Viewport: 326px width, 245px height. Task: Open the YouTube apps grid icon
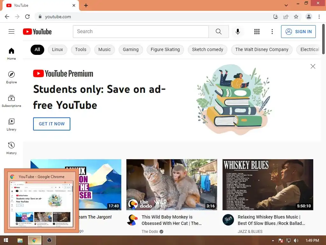(x=257, y=32)
